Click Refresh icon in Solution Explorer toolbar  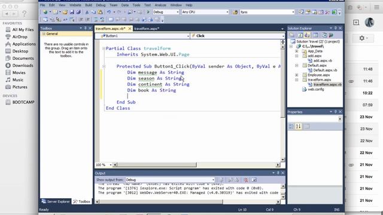(300, 35)
